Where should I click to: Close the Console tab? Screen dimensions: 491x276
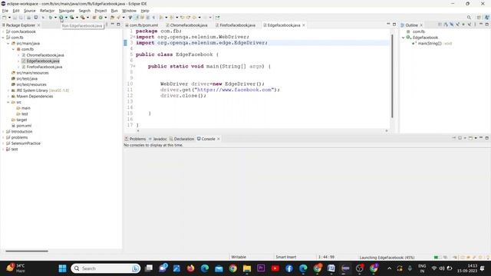(x=219, y=139)
